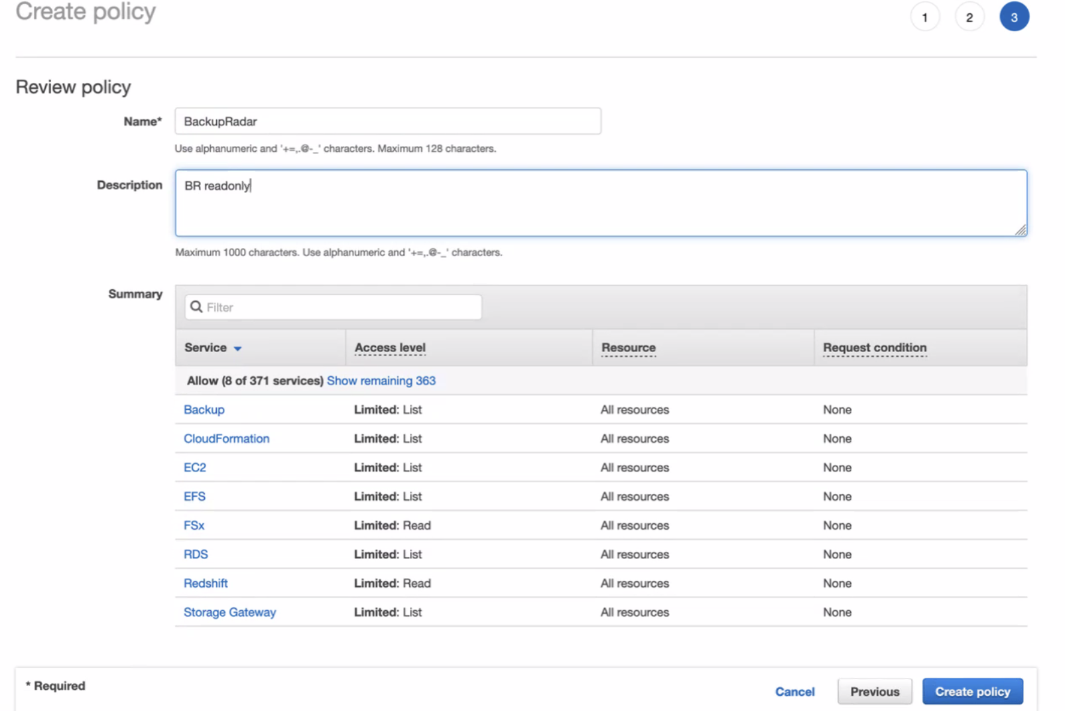The image size is (1065, 711).
Task: Open the CloudFormation service link
Action: (x=227, y=438)
